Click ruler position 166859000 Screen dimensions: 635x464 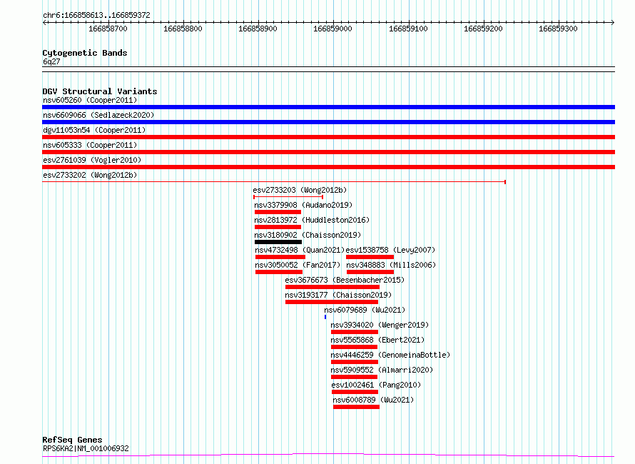[x=333, y=29]
